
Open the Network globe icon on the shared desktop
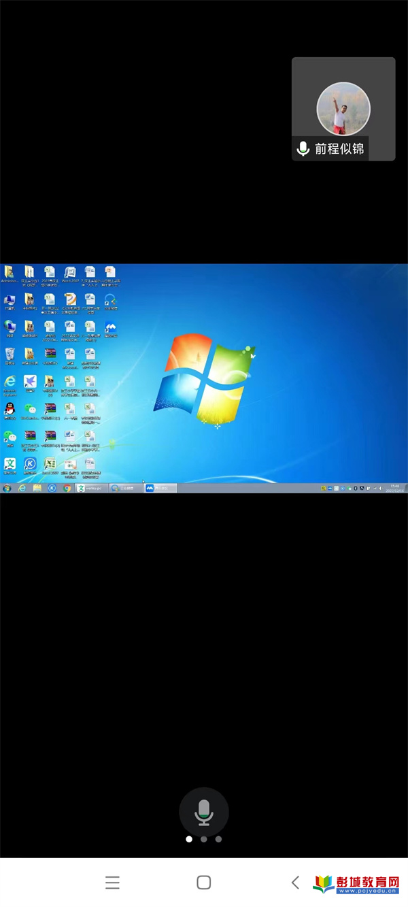9,328
